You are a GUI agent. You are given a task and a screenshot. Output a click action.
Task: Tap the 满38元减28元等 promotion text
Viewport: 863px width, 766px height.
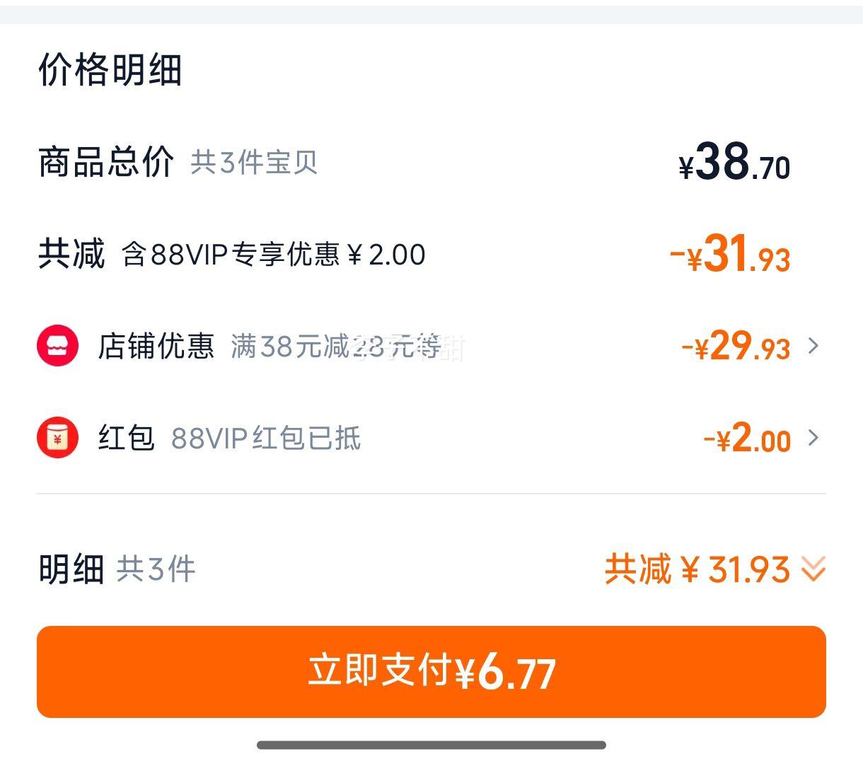pyautogui.click(x=336, y=347)
